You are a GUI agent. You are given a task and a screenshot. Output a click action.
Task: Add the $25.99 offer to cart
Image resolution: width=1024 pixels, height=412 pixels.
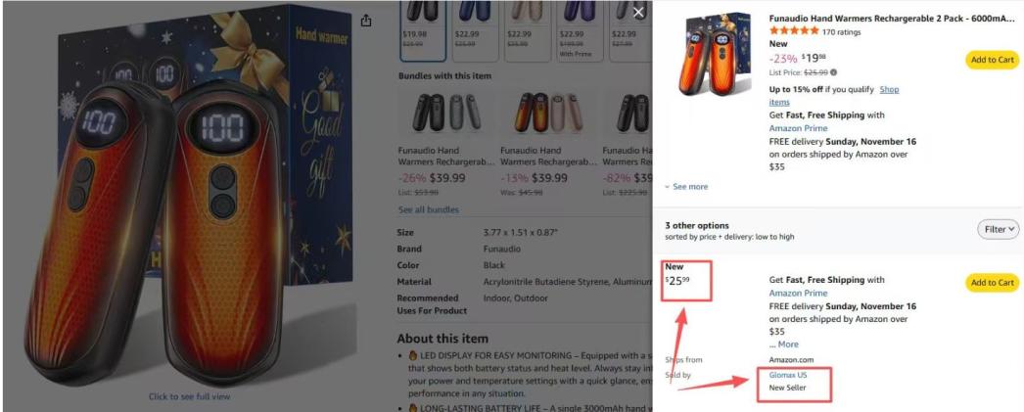click(992, 283)
